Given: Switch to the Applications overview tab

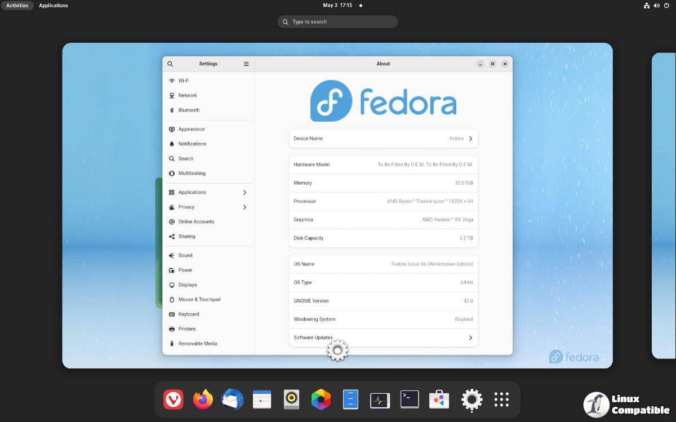Looking at the screenshot, I should coord(54,5).
